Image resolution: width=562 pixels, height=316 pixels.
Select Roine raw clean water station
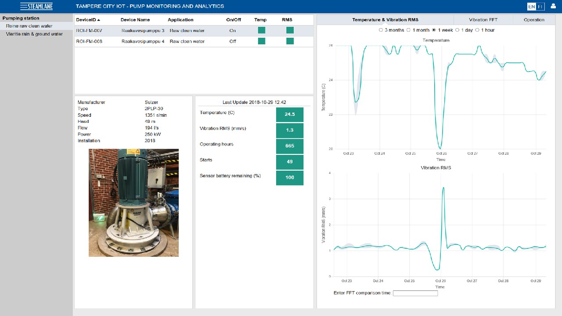29,26
